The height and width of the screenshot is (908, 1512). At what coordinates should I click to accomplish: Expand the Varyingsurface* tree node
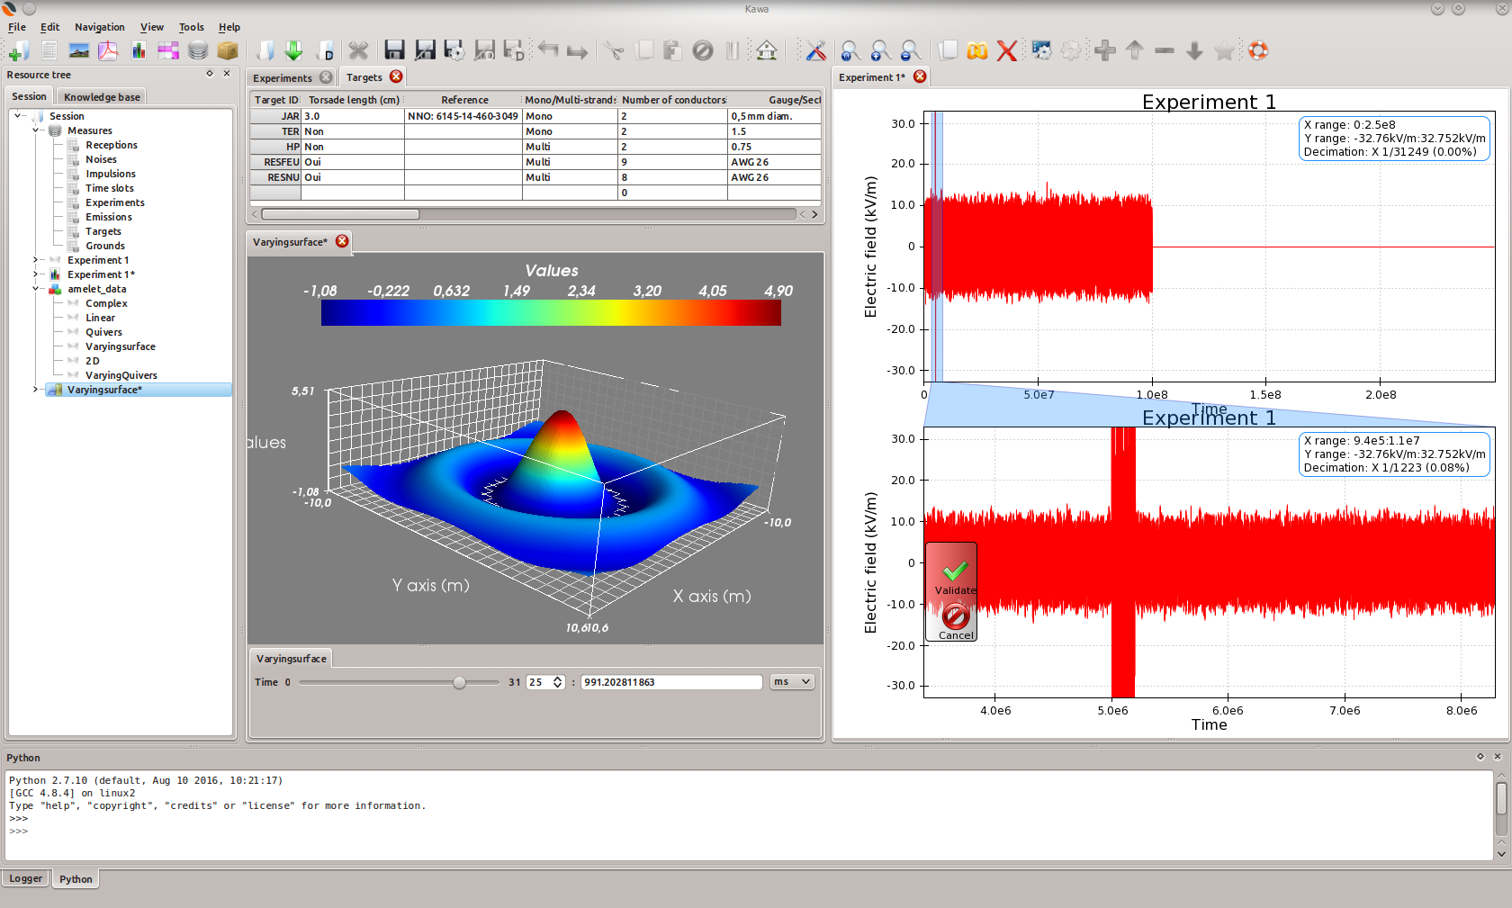click(x=36, y=390)
